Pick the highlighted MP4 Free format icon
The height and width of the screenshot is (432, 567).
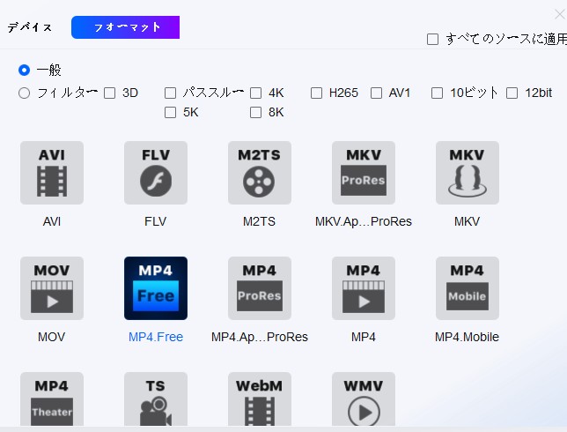coord(156,288)
